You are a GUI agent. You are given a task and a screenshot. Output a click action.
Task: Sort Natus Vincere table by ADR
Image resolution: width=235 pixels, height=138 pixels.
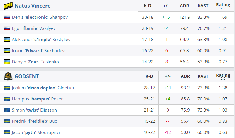(x=185, y=6)
